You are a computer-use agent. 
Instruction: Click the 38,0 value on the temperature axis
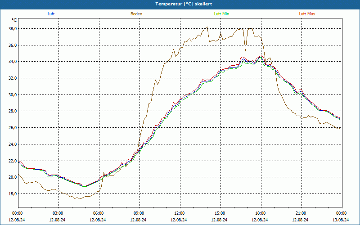(13, 29)
